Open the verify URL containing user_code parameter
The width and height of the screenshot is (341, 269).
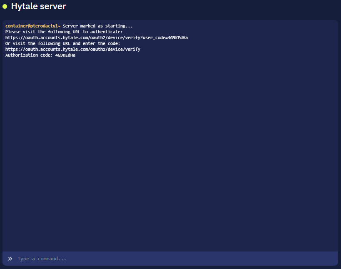pyautogui.click(x=96, y=37)
